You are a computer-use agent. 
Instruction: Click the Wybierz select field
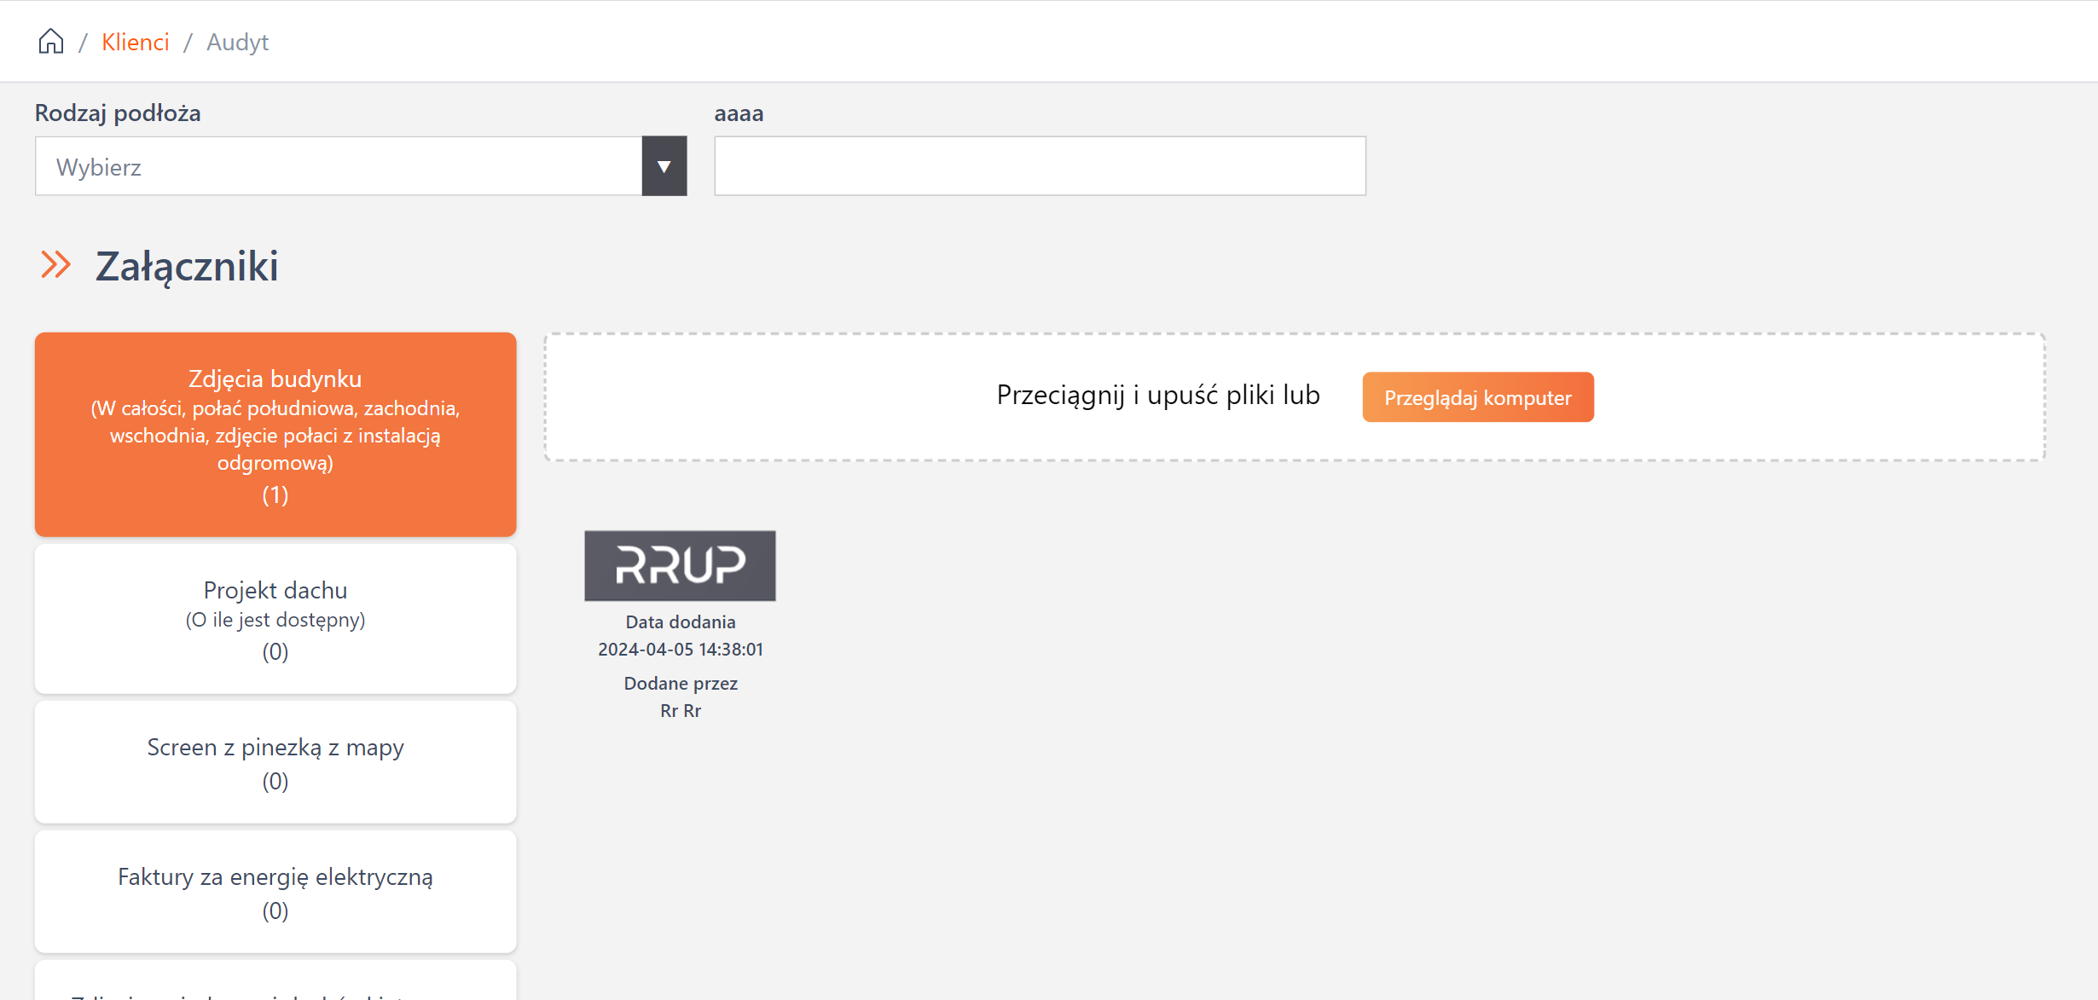pyautogui.click(x=339, y=166)
